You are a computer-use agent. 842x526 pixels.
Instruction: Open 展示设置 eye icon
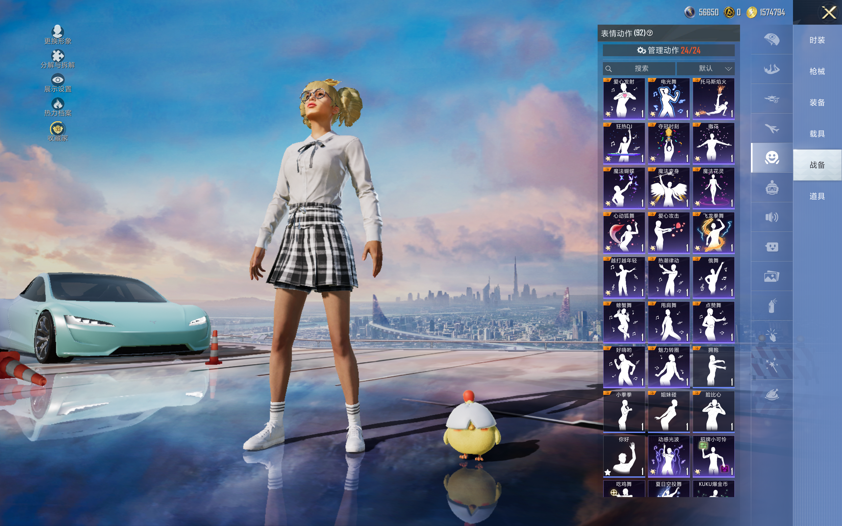point(58,83)
